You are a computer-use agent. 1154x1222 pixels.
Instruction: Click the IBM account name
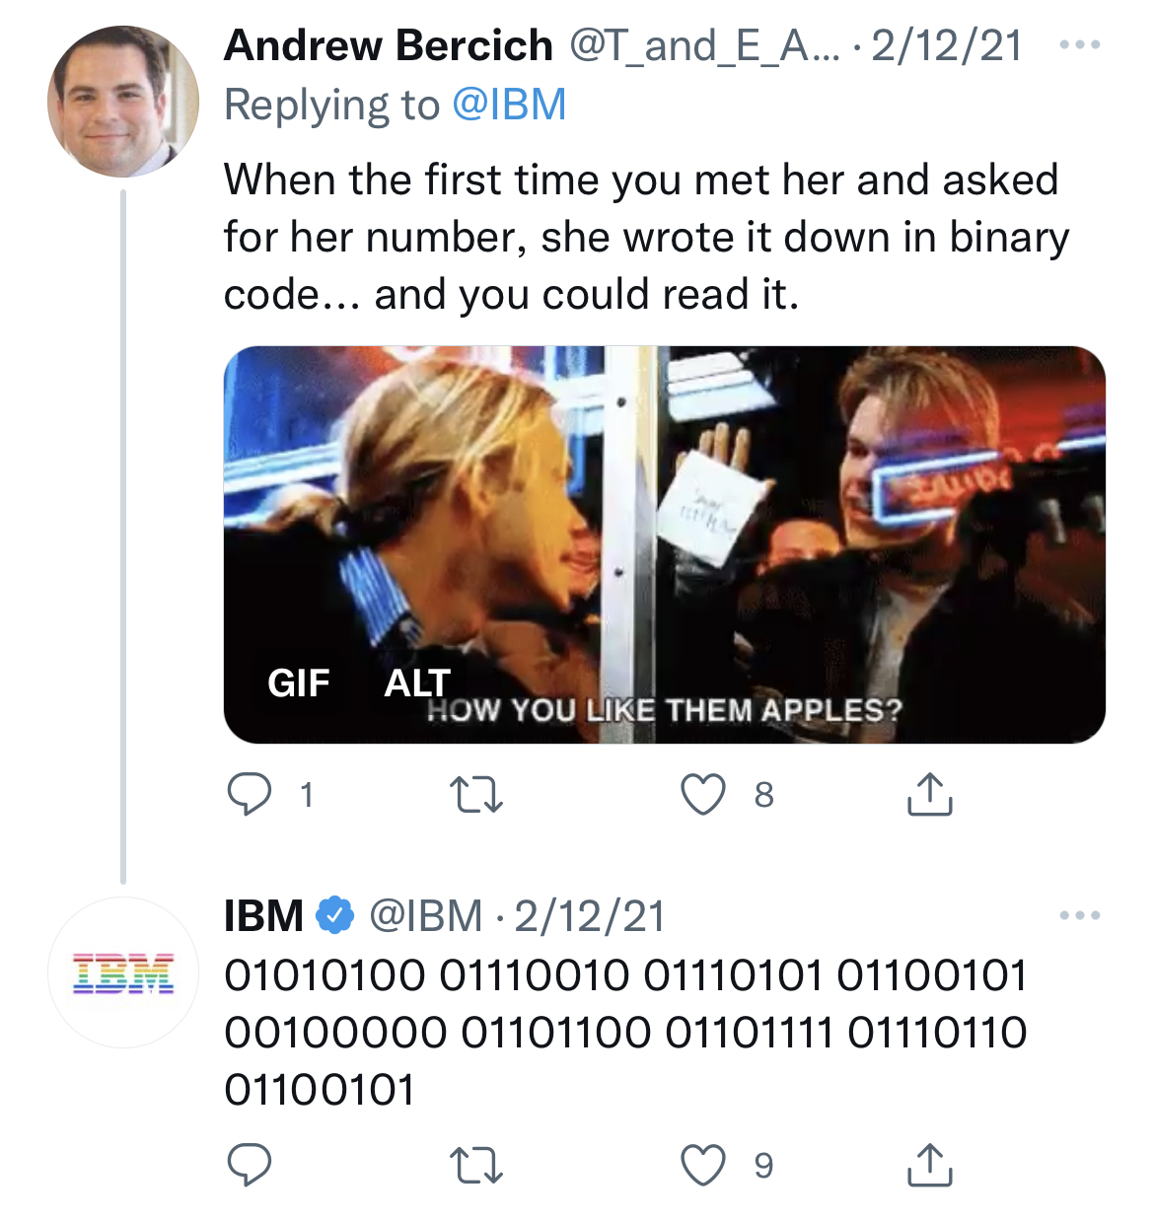tap(263, 916)
